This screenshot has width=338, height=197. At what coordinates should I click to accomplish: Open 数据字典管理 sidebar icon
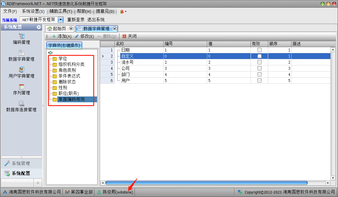22,53
